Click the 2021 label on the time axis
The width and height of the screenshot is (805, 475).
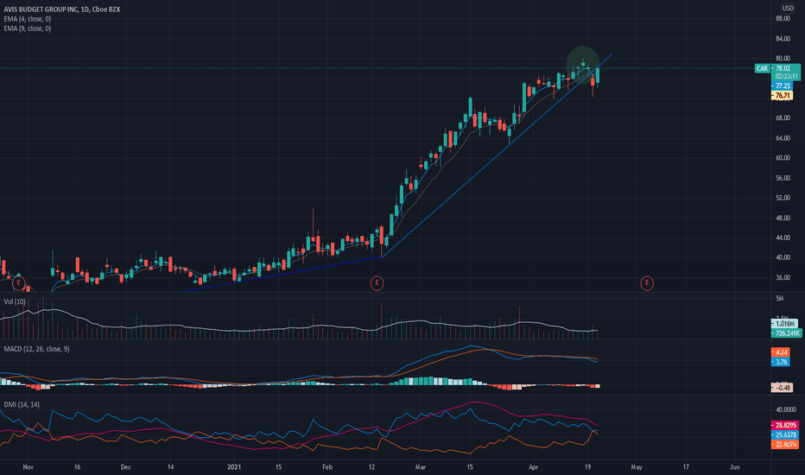click(x=234, y=466)
